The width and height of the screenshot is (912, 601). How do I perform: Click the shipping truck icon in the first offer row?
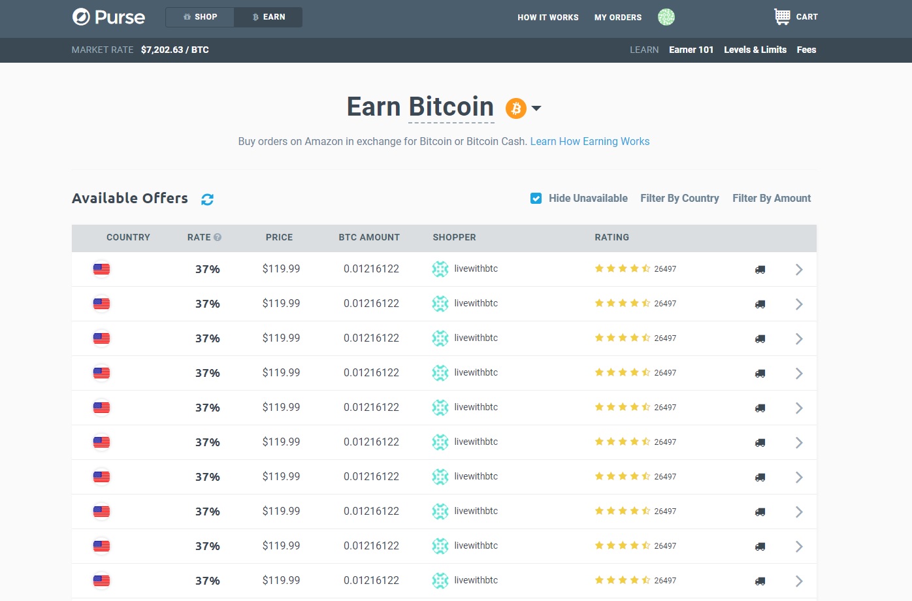pyautogui.click(x=760, y=270)
